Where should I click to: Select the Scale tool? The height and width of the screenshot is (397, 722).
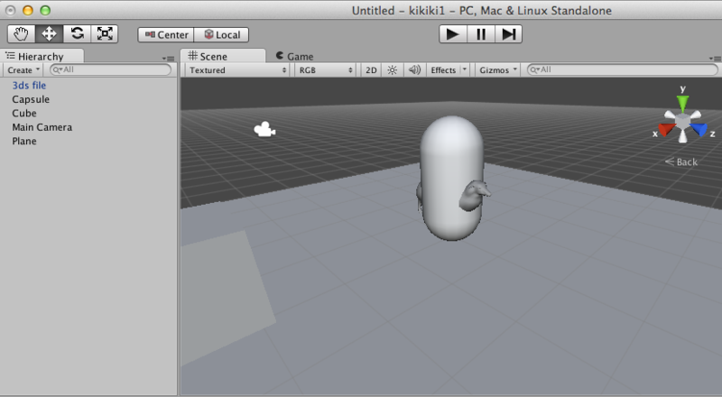pyautogui.click(x=105, y=34)
